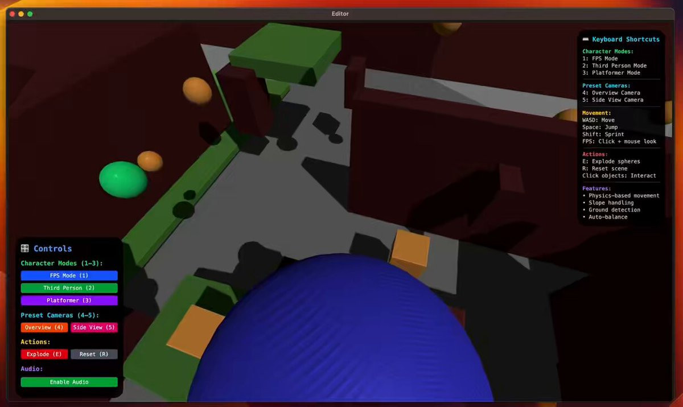Click the 'Controls' panel heading
Viewport: 683px width, 407px height.
point(53,249)
